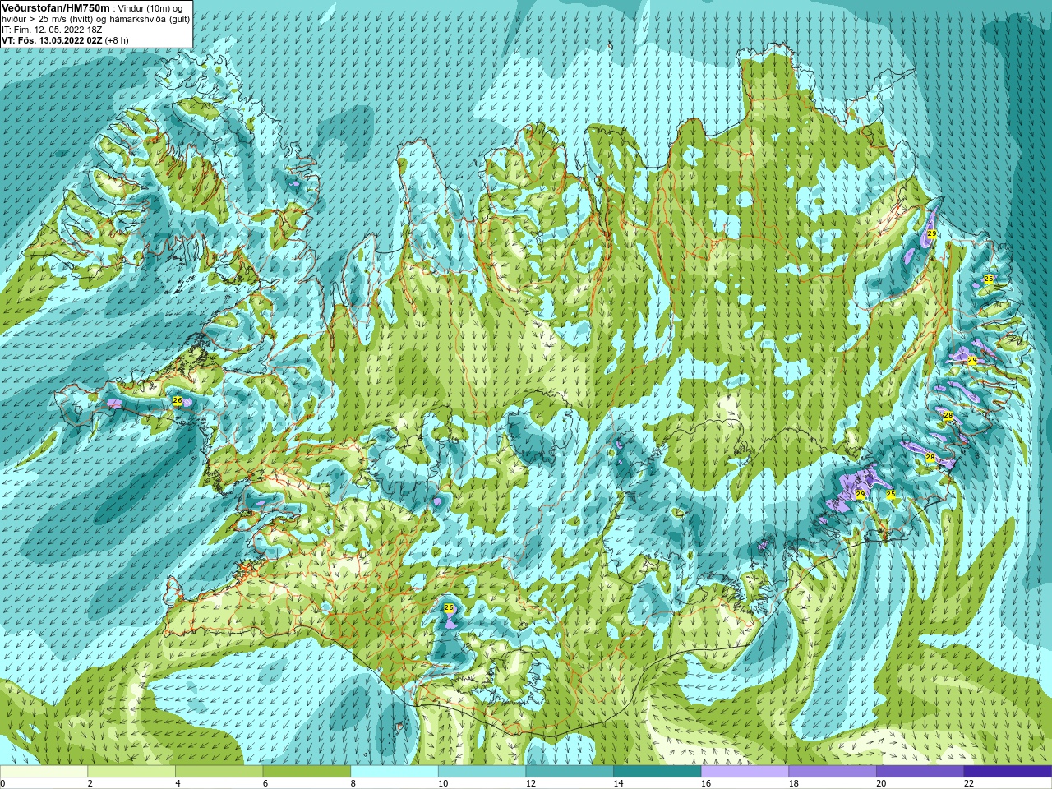Click the legend scale label '22'
The height and width of the screenshot is (789, 1052).
coord(969,783)
